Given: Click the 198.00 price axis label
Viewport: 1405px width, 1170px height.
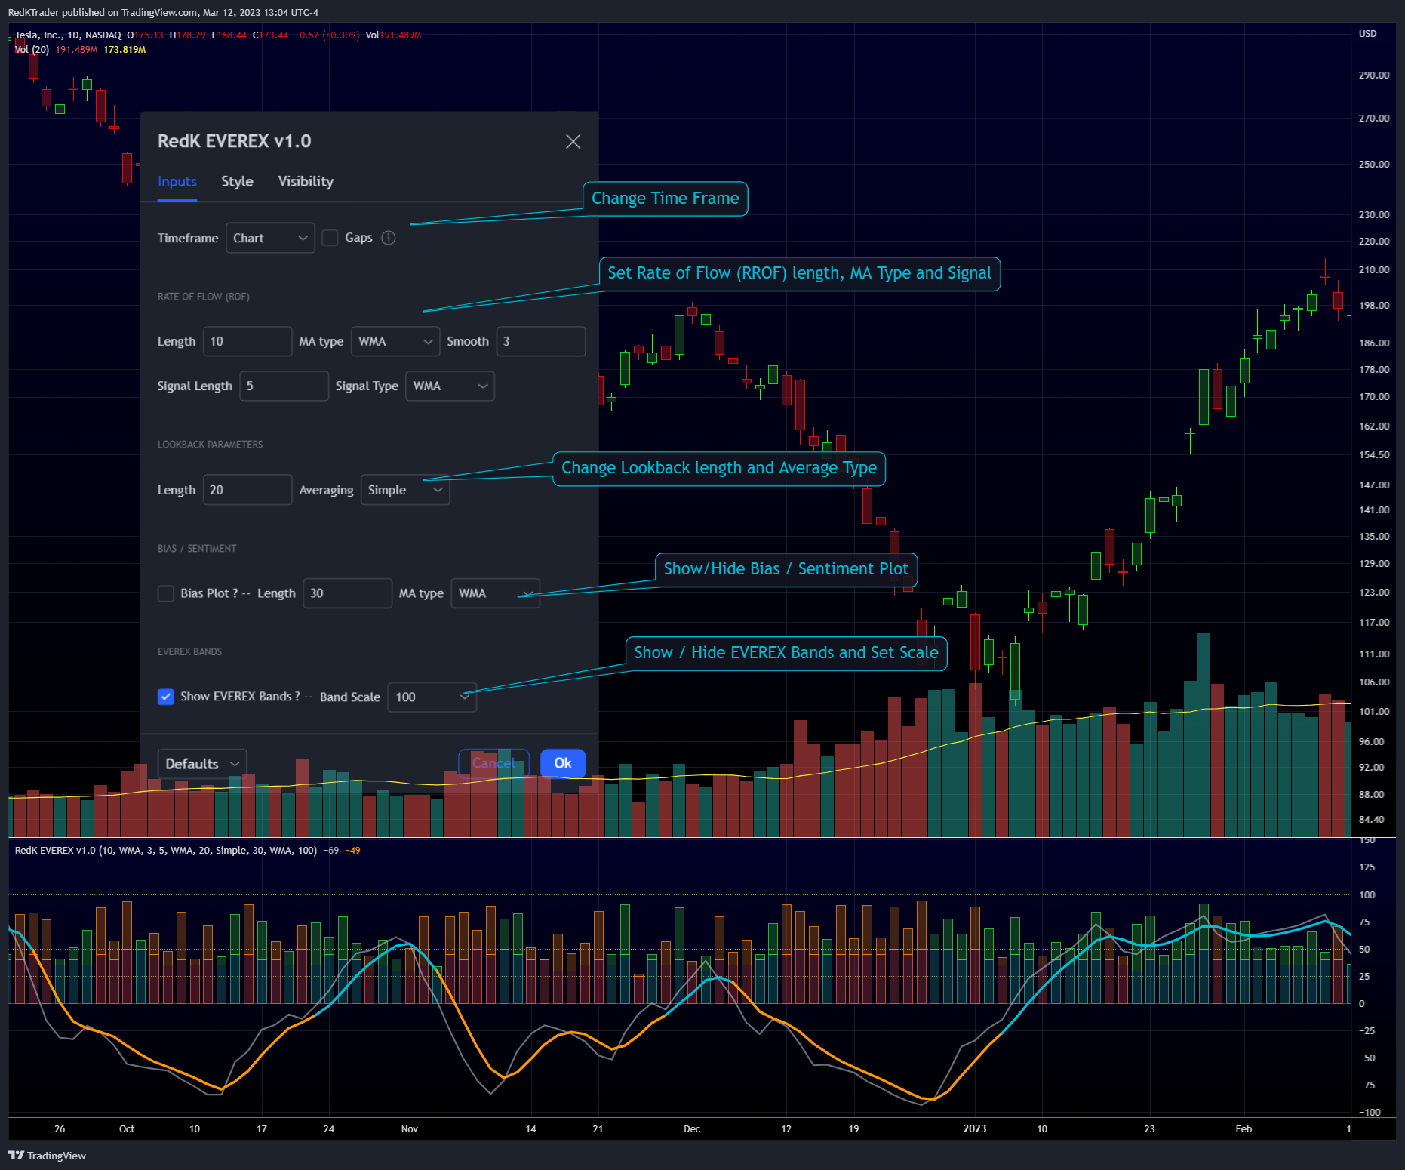Looking at the screenshot, I should click(x=1374, y=306).
